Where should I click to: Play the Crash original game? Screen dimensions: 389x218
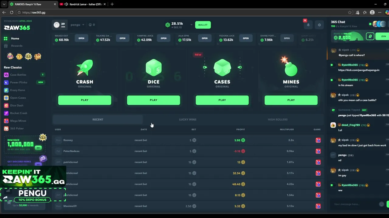(x=85, y=100)
